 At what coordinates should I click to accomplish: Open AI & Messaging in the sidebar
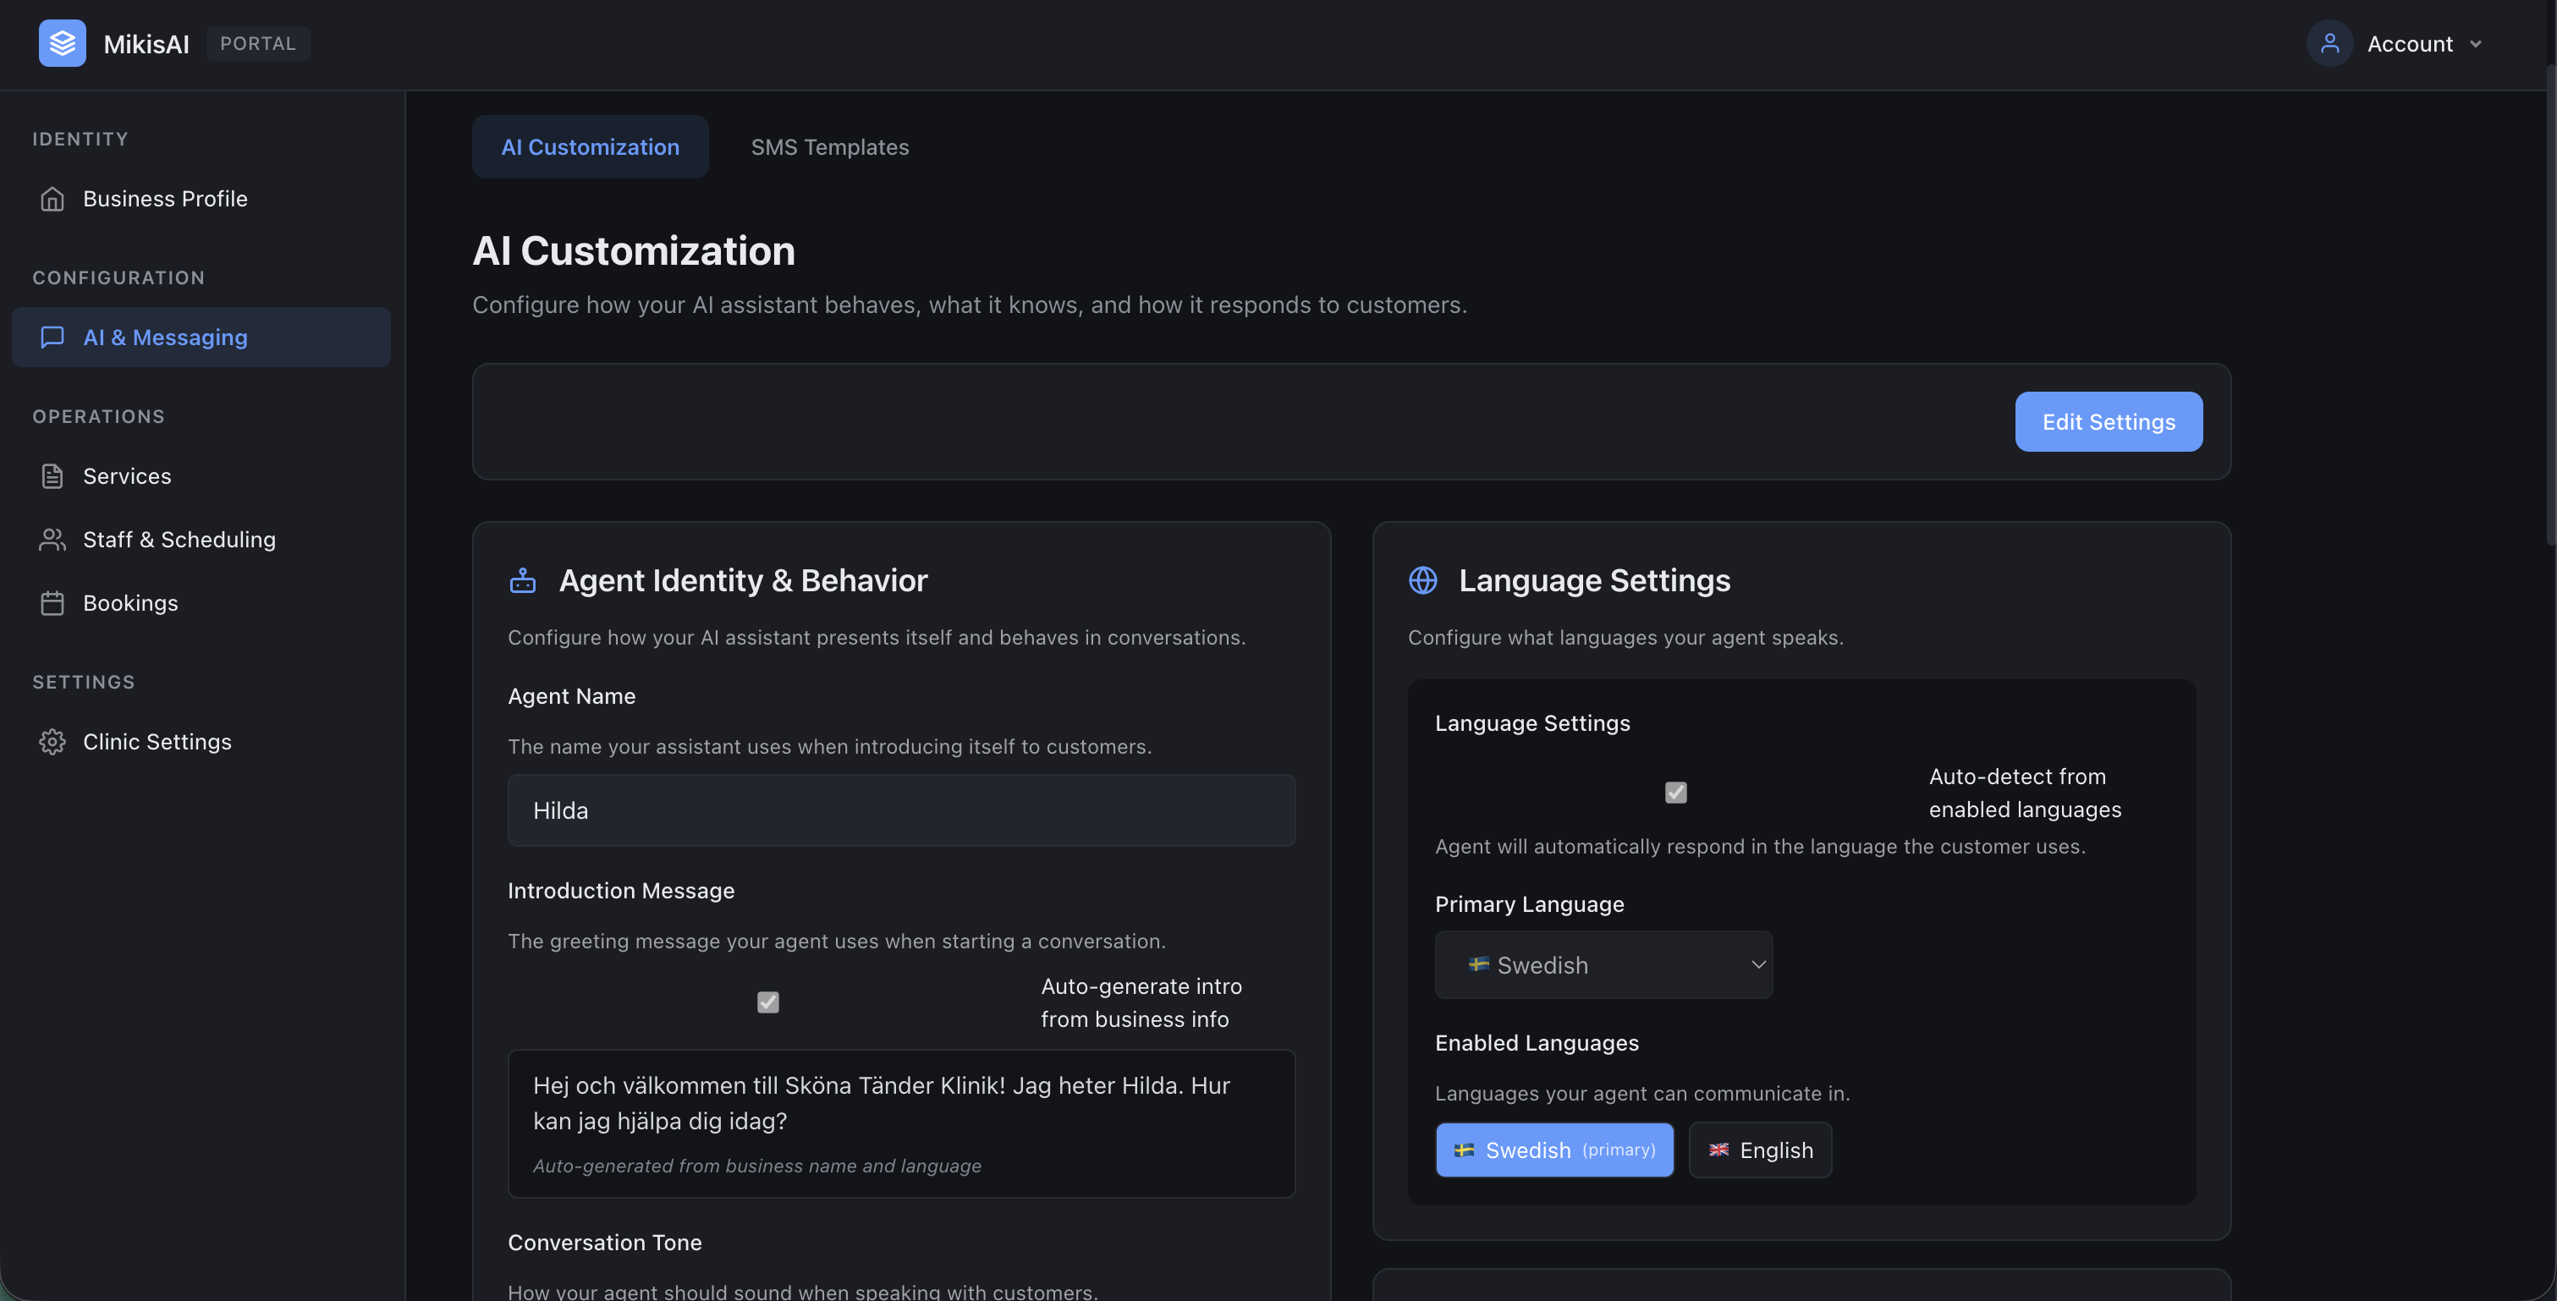coord(201,338)
